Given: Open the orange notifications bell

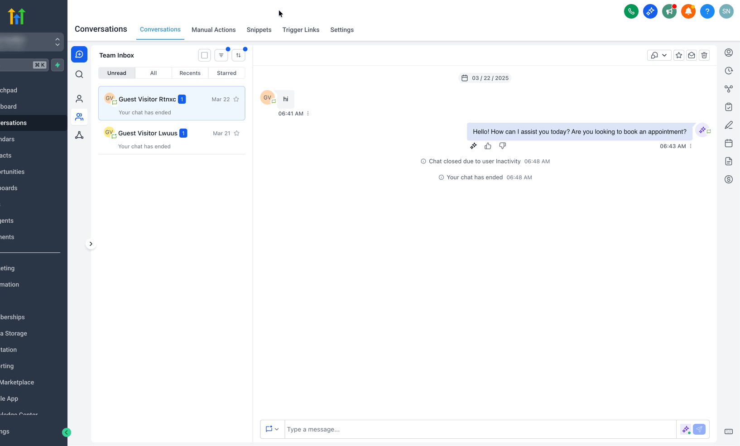Looking at the screenshot, I should pyautogui.click(x=688, y=11).
